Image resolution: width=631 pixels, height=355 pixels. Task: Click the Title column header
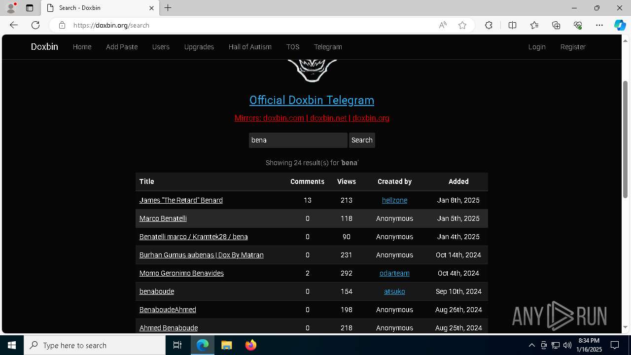(x=147, y=181)
